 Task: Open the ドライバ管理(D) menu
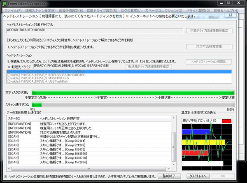point(198,11)
